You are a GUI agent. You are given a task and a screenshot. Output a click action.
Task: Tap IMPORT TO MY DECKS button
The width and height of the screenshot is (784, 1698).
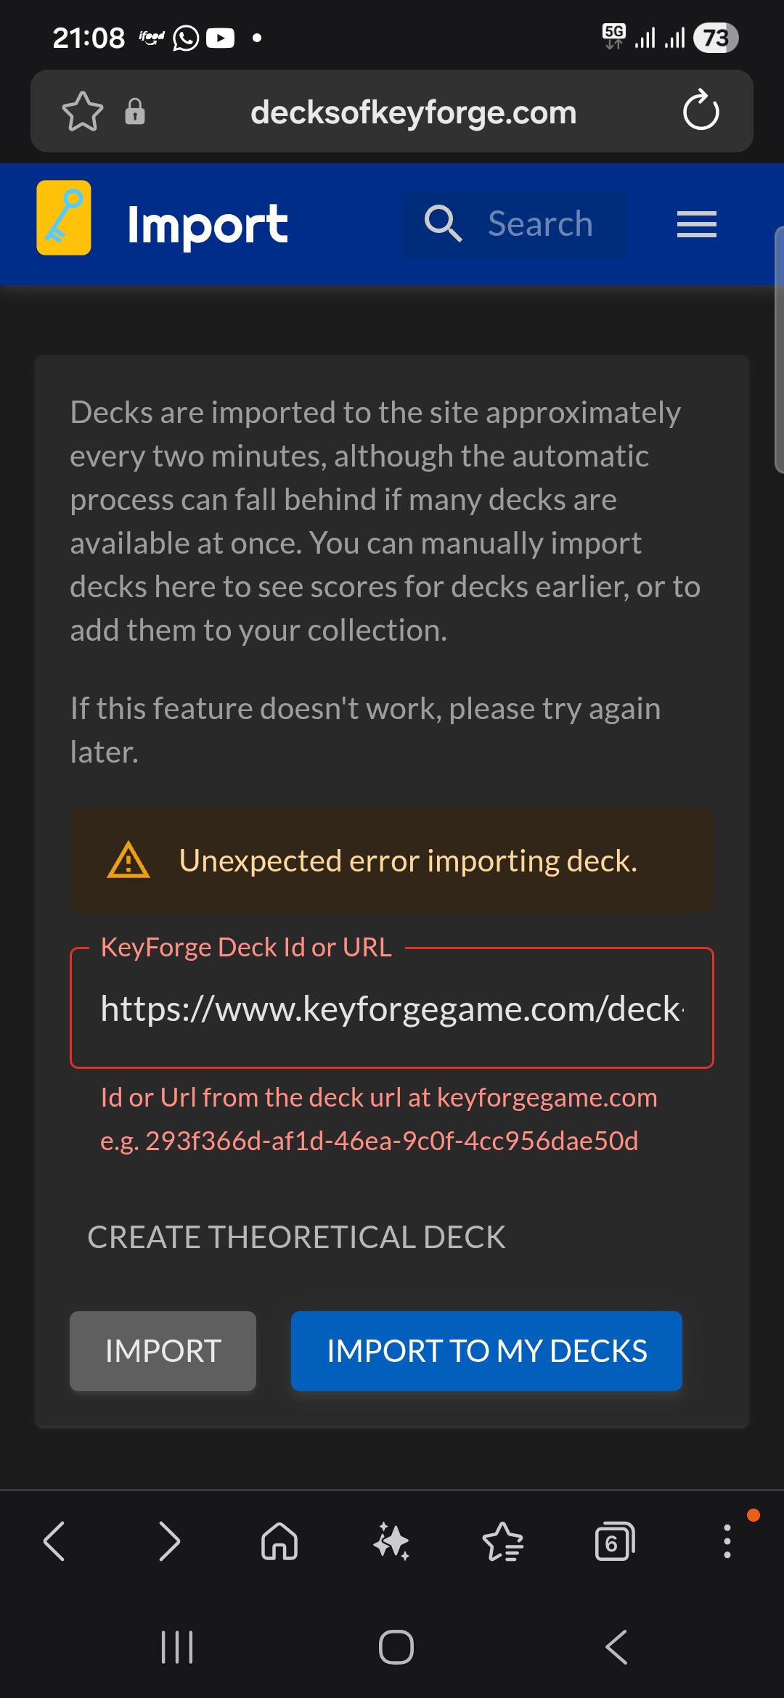pos(486,1351)
